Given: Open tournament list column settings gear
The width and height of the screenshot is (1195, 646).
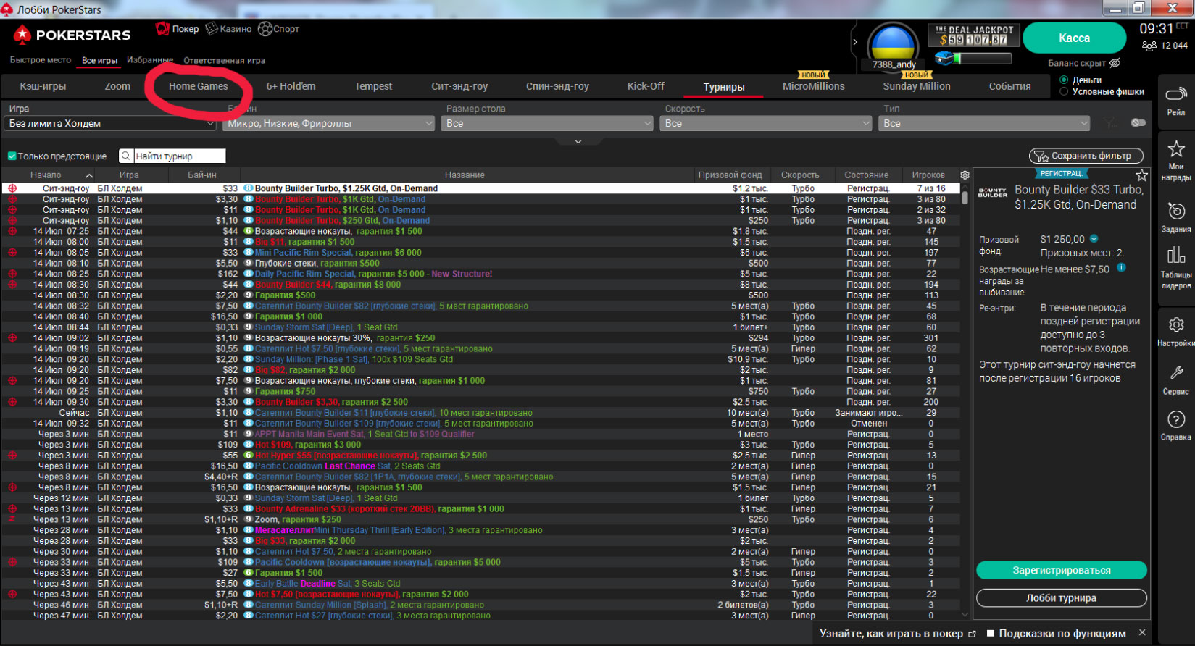Looking at the screenshot, I should coord(965,175).
